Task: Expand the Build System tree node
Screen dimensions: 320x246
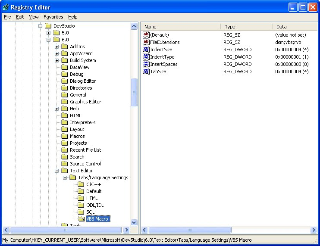Action: (57, 61)
